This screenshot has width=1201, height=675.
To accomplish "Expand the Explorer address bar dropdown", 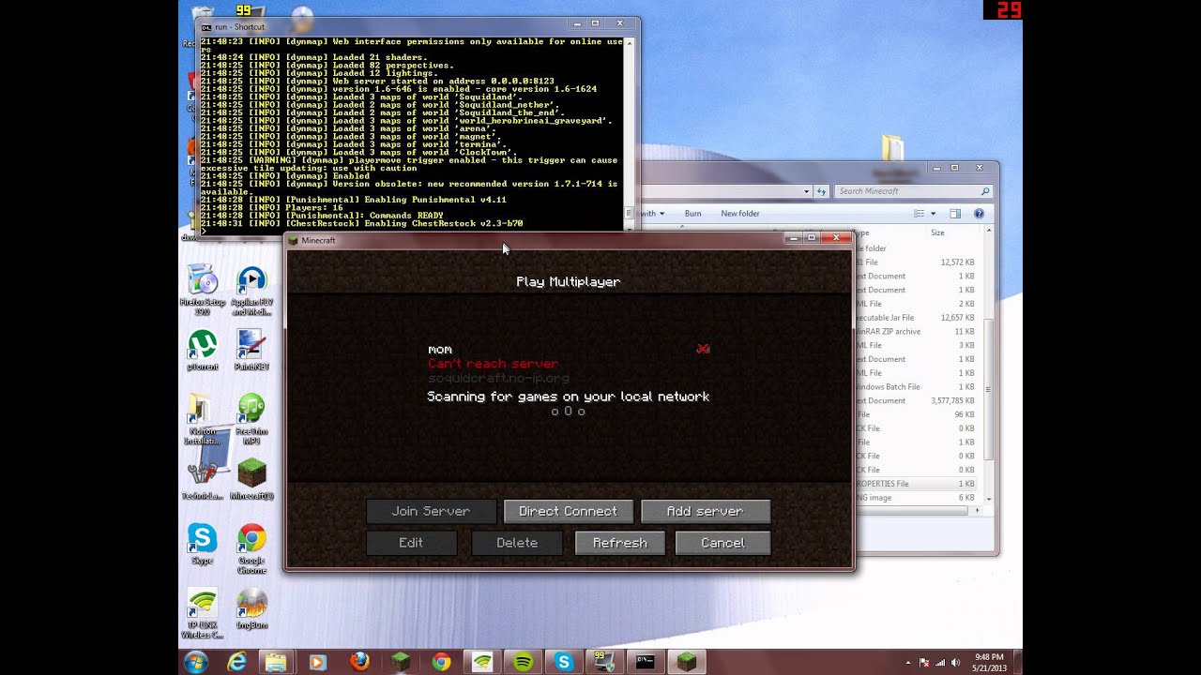I will coord(806,191).
